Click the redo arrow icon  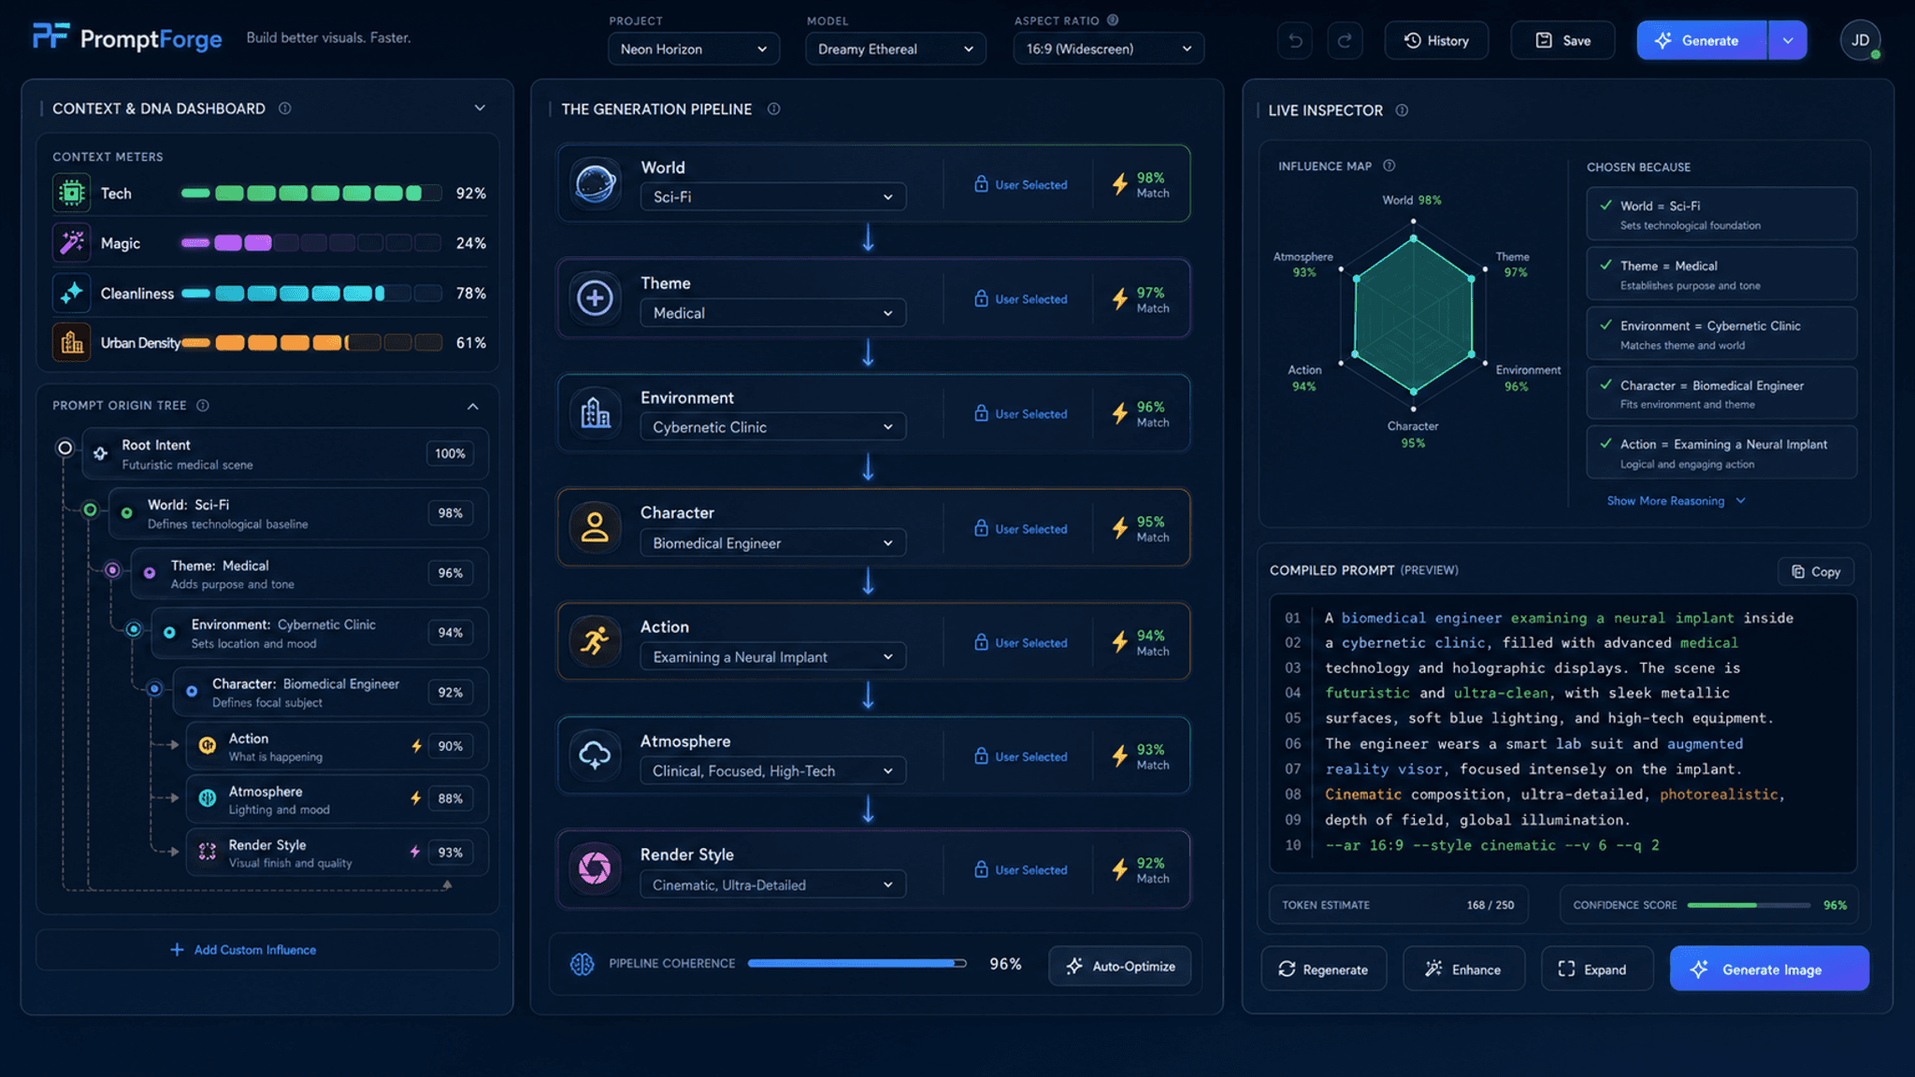click(x=1345, y=40)
